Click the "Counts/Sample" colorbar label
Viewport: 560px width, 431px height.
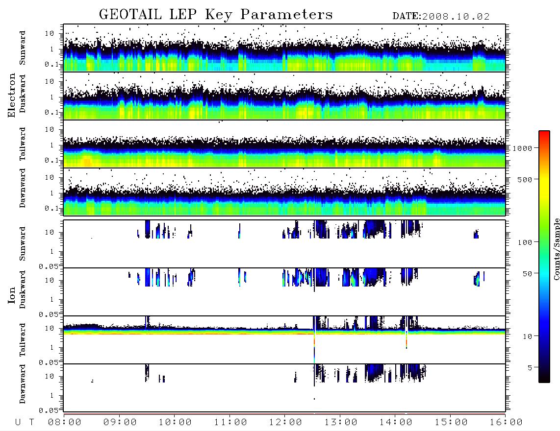coord(556,249)
